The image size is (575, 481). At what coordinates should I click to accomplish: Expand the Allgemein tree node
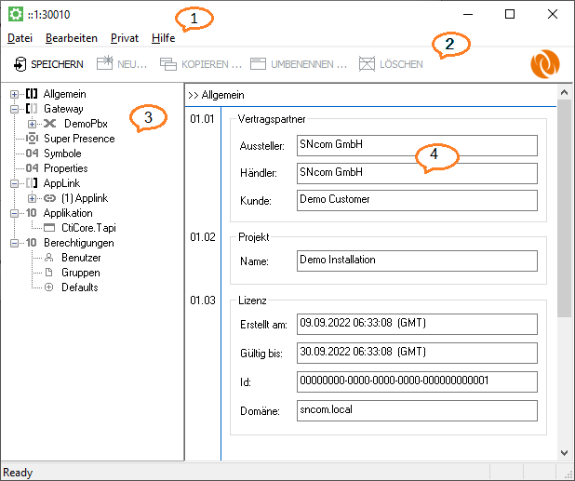pos(14,94)
